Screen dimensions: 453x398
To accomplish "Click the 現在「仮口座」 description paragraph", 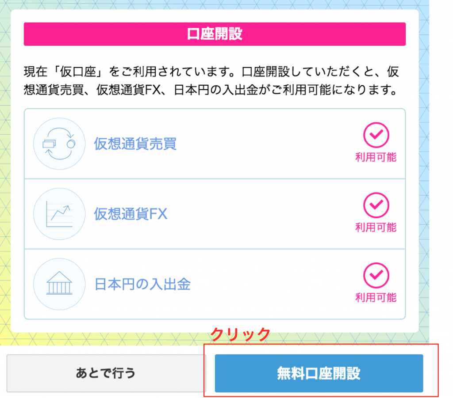I will pyautogui.click(x=211, y=81).
